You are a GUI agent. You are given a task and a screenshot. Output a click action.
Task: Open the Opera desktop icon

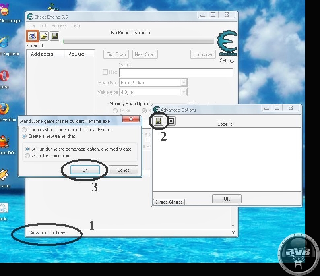pyautogui.click(x=4, y=79)
